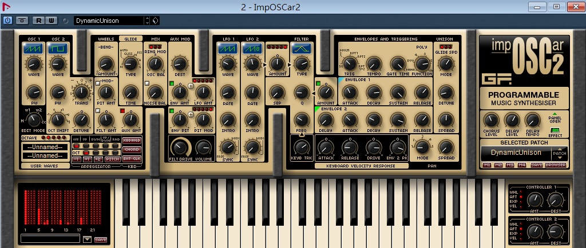
Task: Select the M3 memory button
Action: (x=510, y=165)
